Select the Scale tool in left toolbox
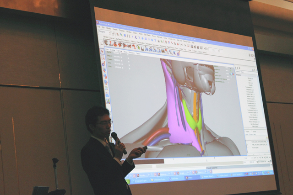The height and width of the screenshot is (195, 293). click(105, 82)
